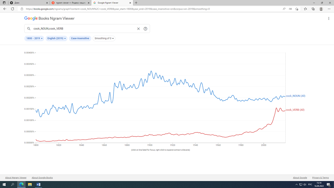This screenshot has width=334, height=188.
Task: Focus the cook_VERB (All) line label
Action: pos(295,110)
